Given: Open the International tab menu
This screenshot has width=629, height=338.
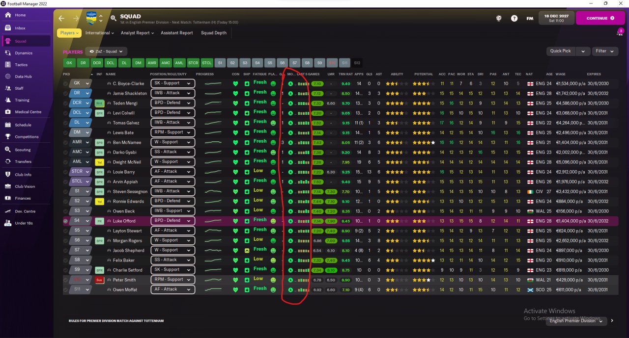Looking at the screenshot, I should 100,33.
